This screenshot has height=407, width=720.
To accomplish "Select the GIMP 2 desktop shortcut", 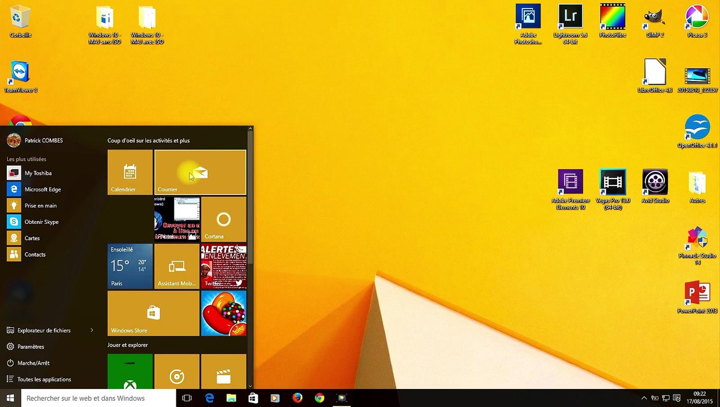I will pyautogui.click(x=655, y=21).
